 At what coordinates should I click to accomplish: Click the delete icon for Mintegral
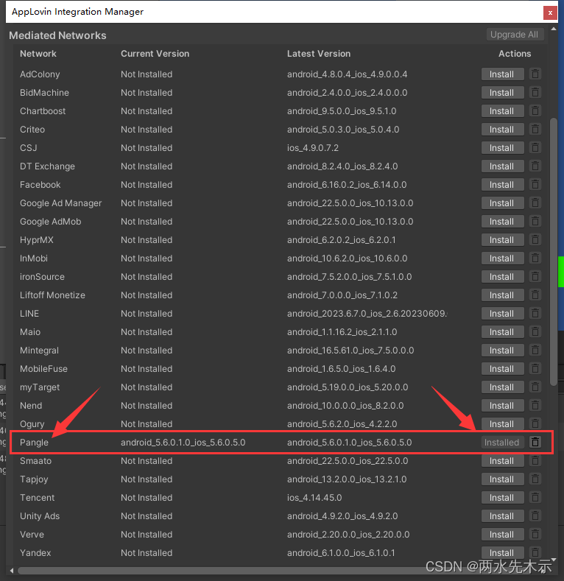pyautogui.click(x=535, y=351)
